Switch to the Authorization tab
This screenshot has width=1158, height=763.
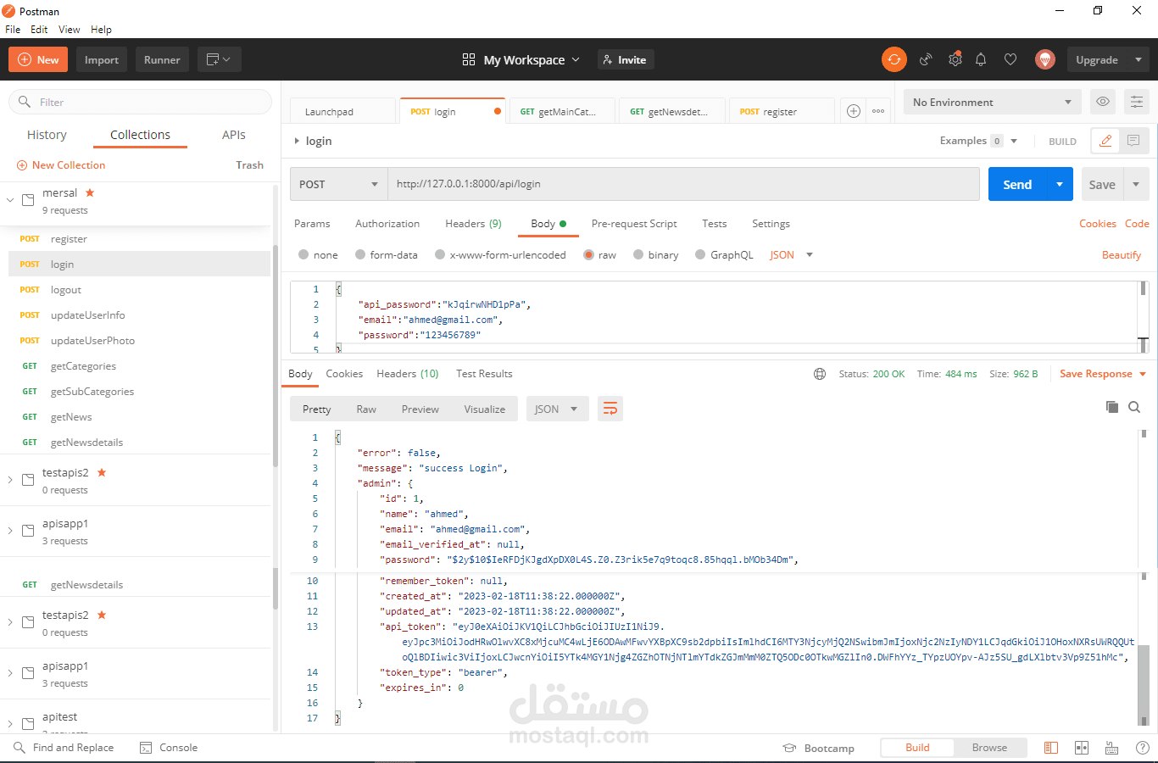pyautogui.click(x=387, y=224)
